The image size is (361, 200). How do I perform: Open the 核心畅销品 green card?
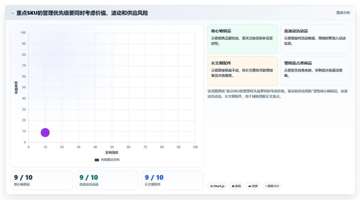(243, 39)
